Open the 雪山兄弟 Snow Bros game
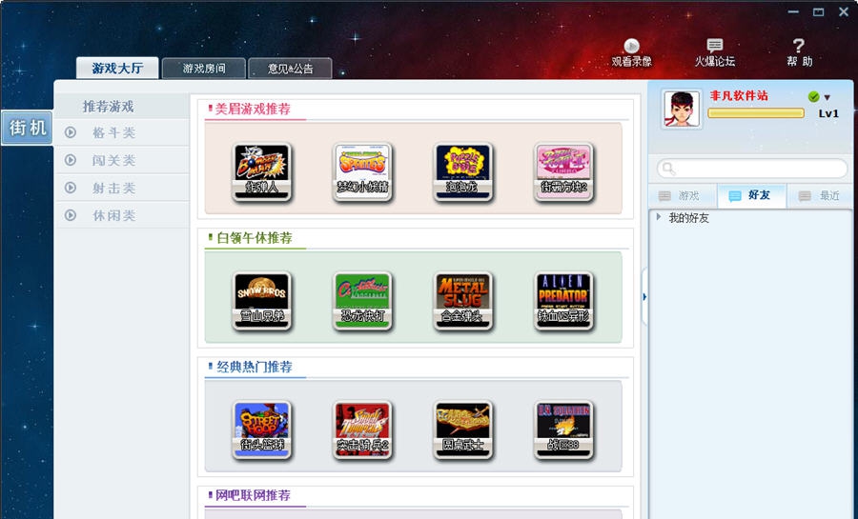Viewport: 858px width, 519px height. pos(261,301)
